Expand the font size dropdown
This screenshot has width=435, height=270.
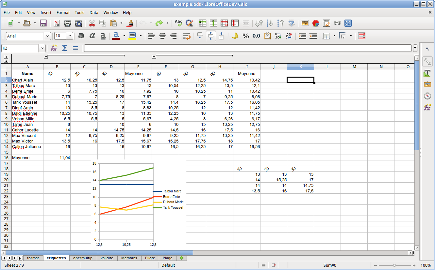coord(70,36)
